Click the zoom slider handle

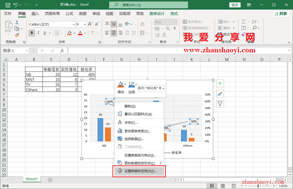pos(258,186)
